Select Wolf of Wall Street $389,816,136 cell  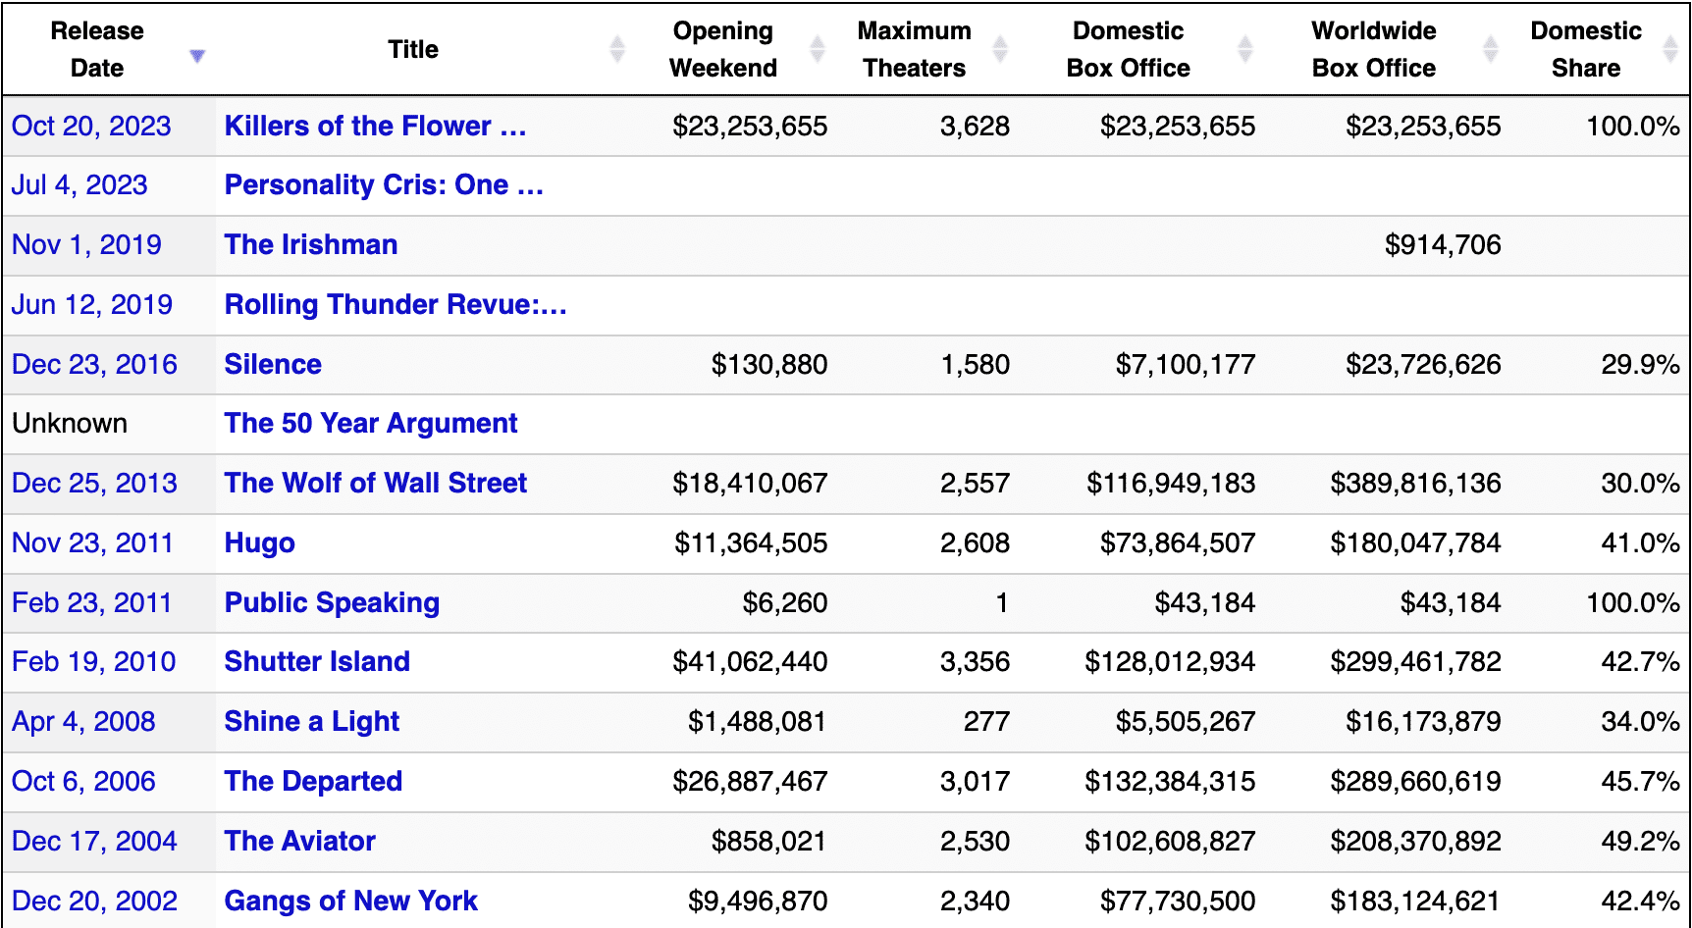(x=1415, y=483)
